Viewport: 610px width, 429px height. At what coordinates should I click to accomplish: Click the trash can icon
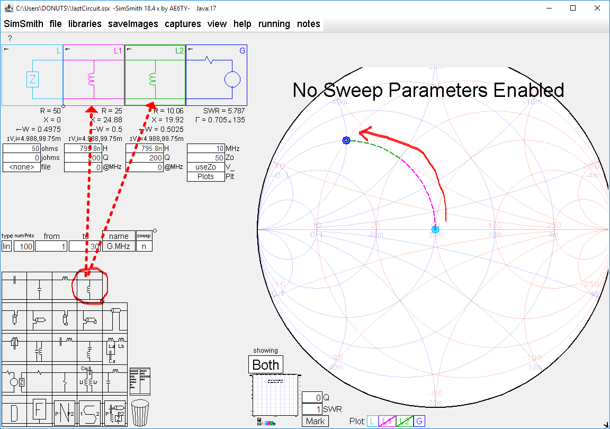tap(140, 413)
